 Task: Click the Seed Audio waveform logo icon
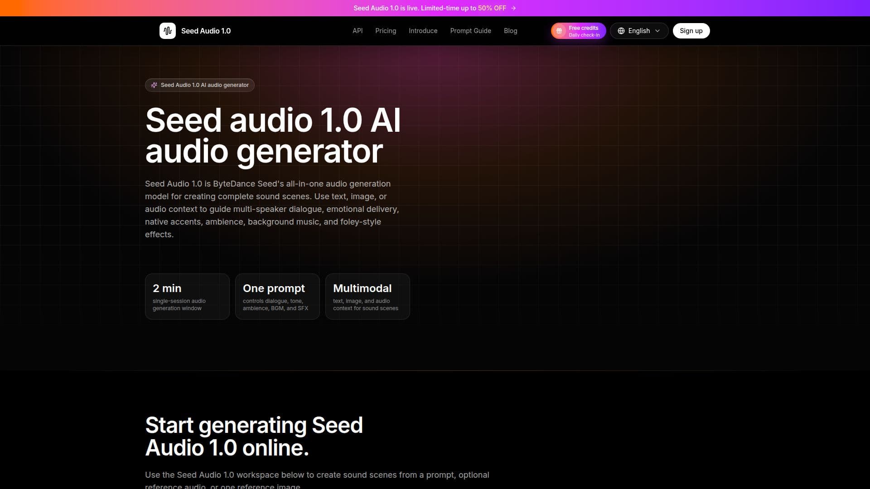(x=168, y=31)
